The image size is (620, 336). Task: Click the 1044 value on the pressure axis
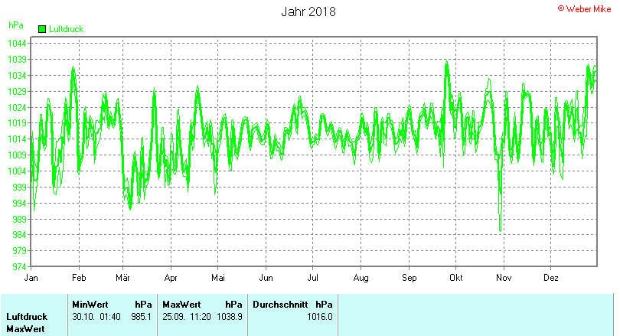coord(17,44)
